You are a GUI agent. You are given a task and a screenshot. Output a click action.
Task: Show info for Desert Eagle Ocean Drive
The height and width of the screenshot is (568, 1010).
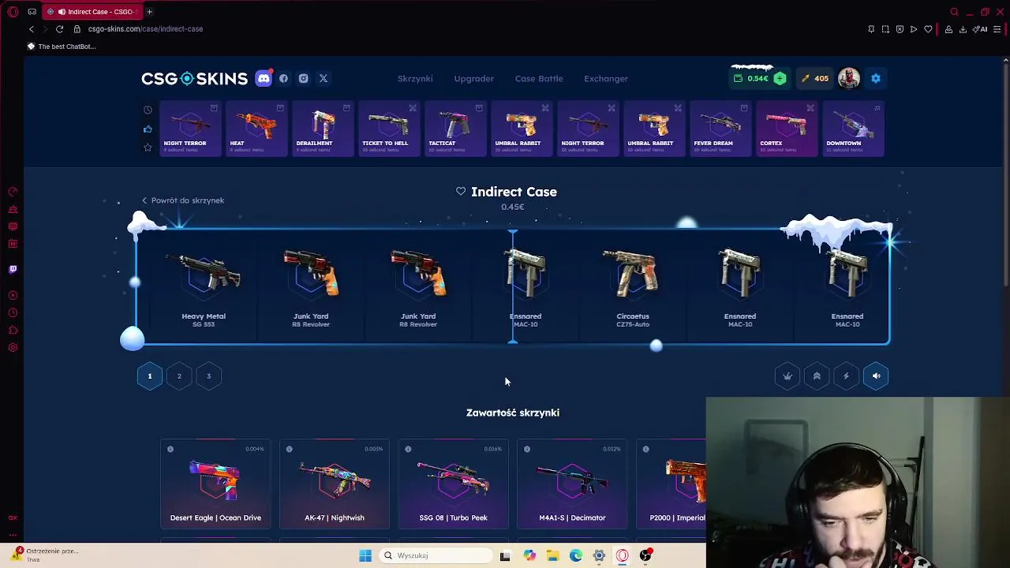pos(170,449)
